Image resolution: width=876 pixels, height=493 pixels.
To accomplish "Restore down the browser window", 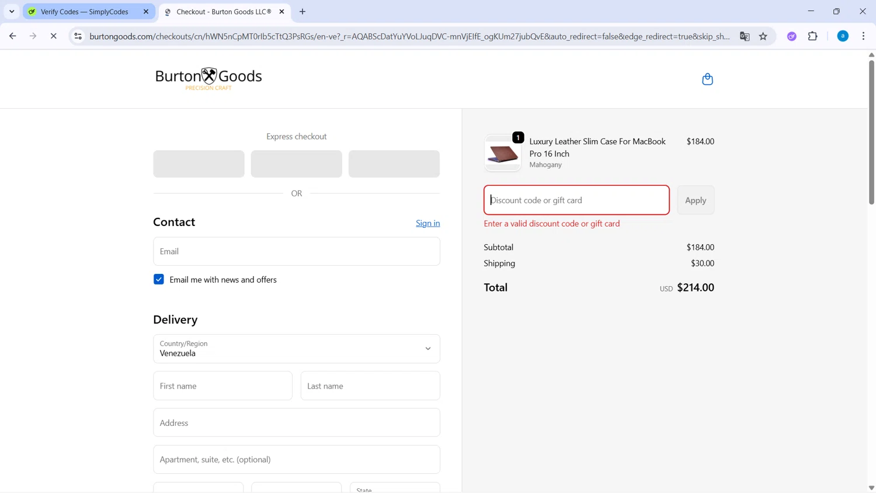I will tap(836, 11).
